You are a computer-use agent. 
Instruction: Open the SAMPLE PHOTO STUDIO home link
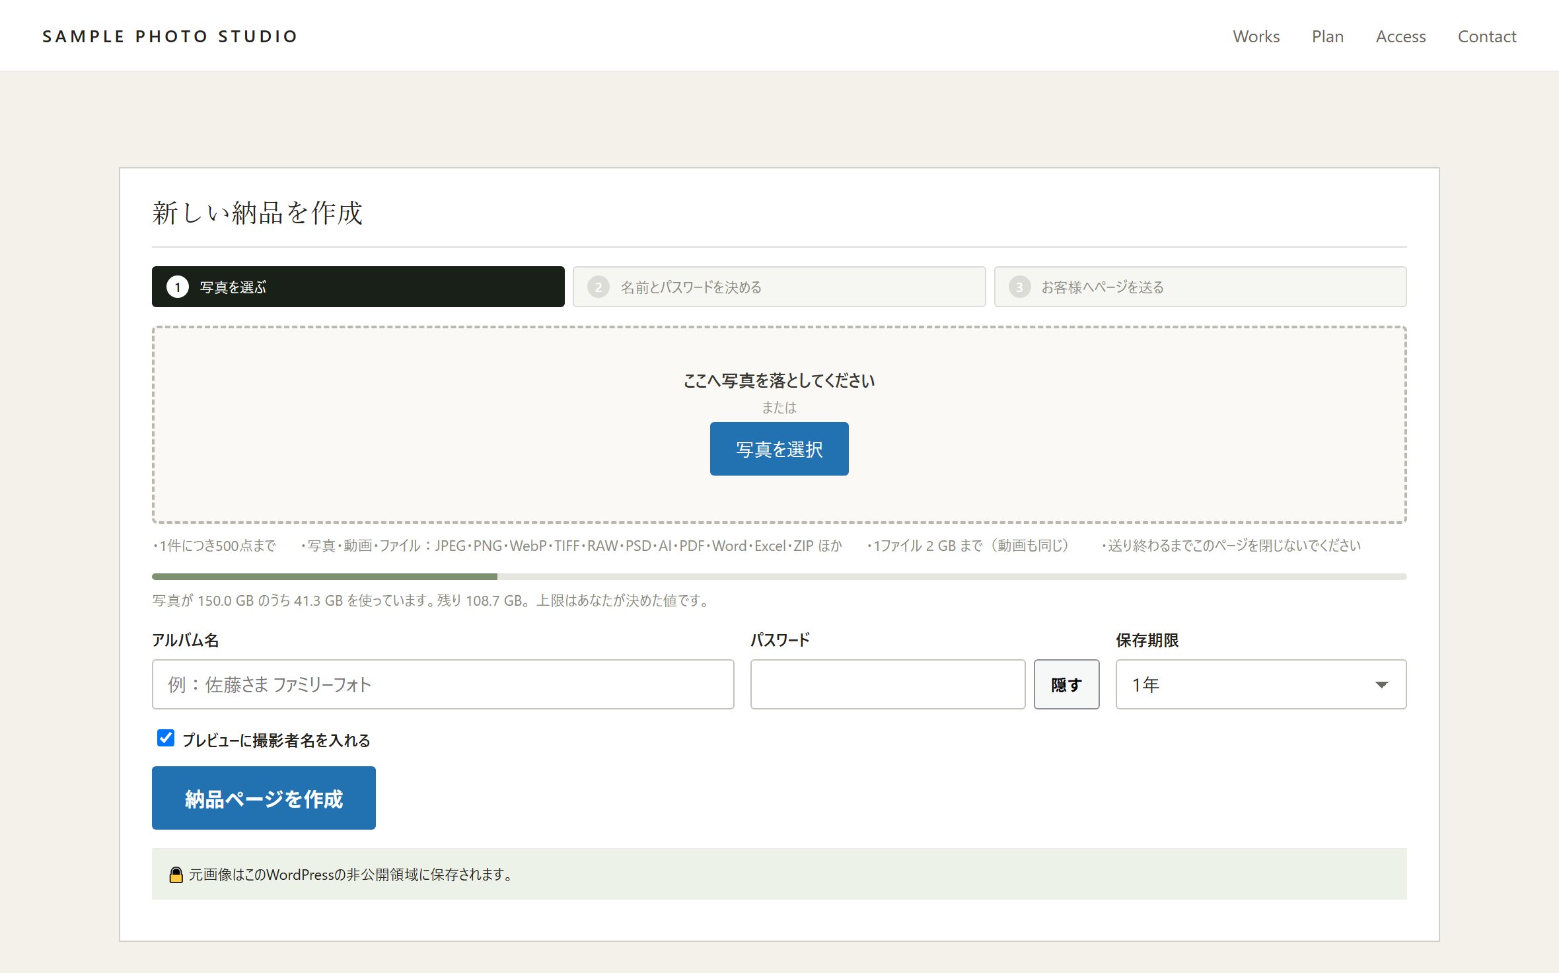170,36
